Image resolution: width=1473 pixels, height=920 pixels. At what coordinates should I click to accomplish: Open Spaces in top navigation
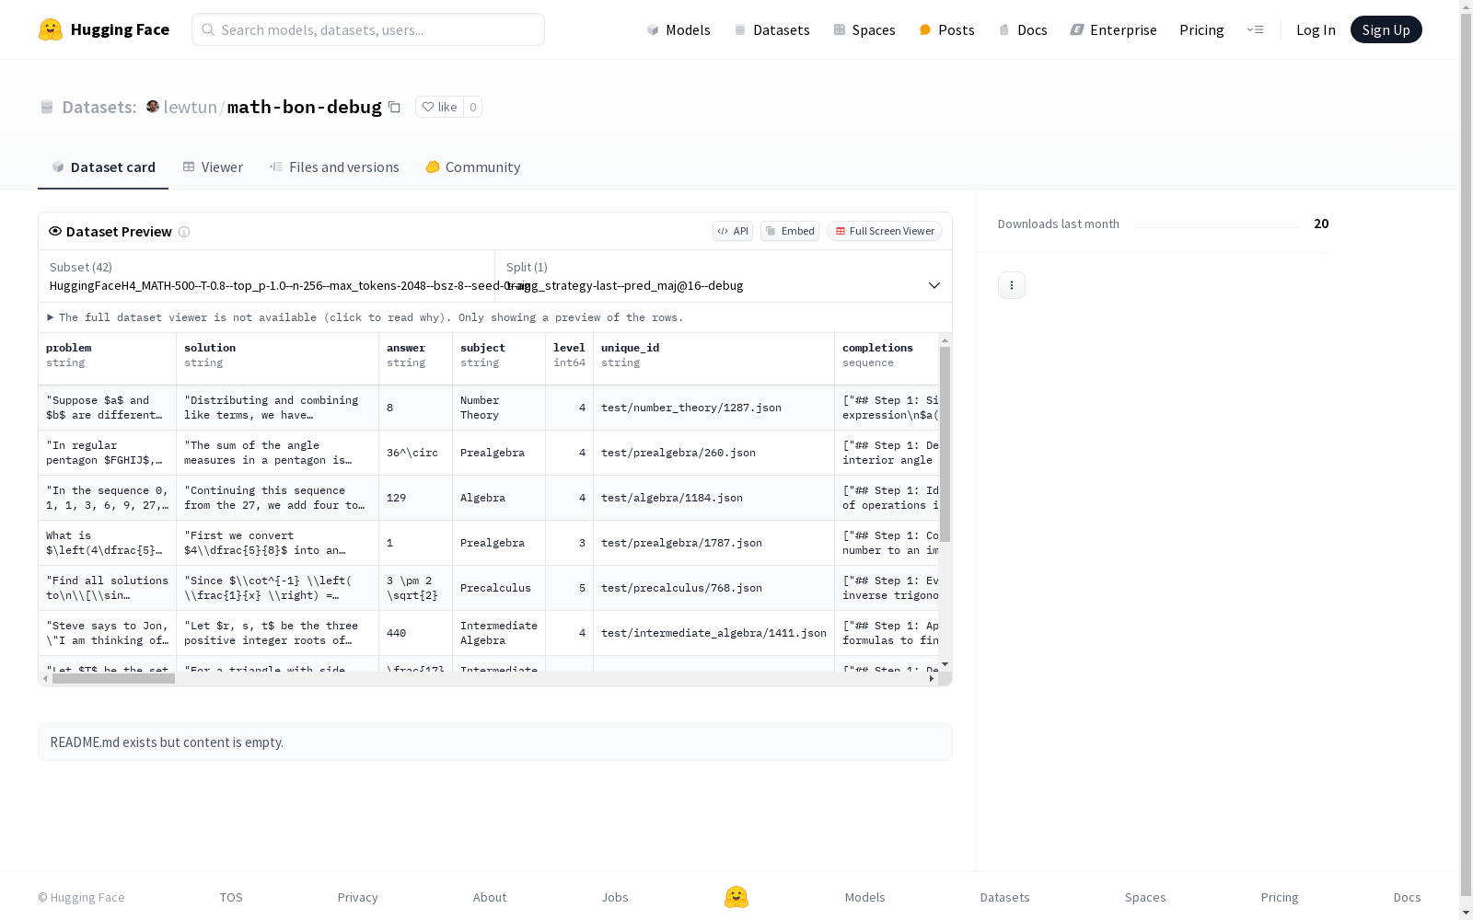point(864,29)
